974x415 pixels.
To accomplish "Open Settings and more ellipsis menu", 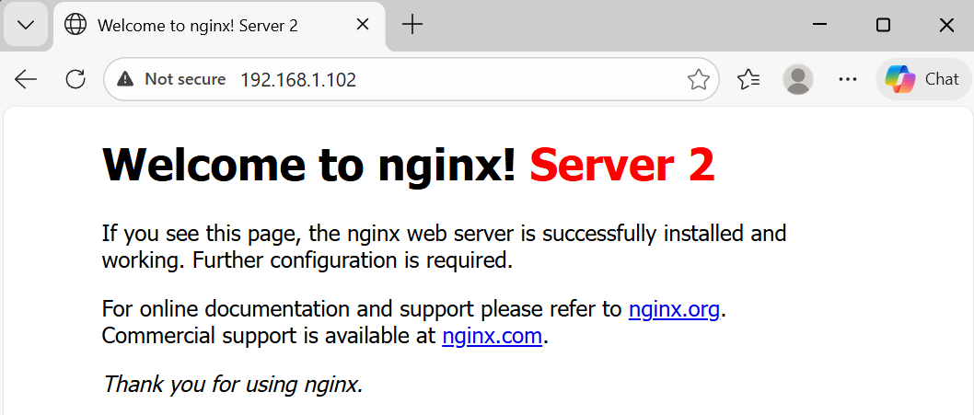I will pos(848,79).
